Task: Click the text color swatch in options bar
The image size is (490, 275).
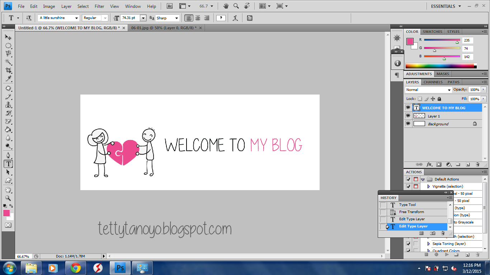Action: (x=221, y=18)
